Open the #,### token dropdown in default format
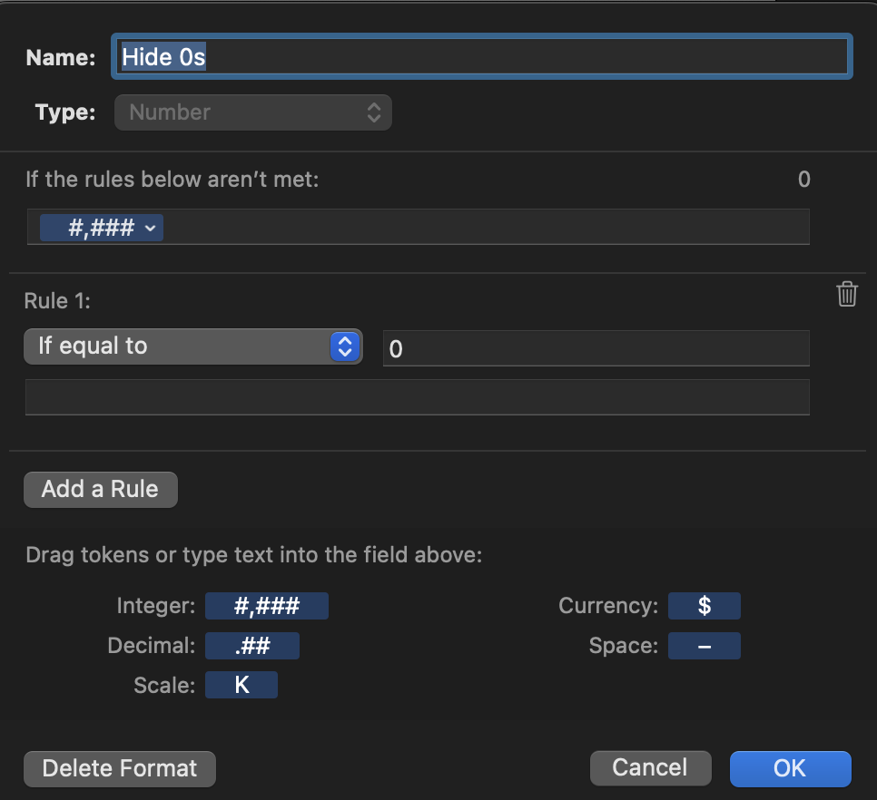 pyautogui.click(x=150, y=228)
